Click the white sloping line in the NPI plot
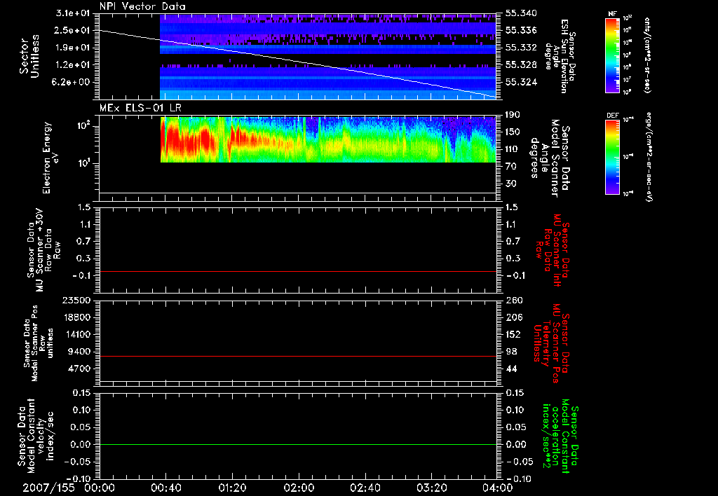This screenshot has width=718, height=496. coord(297,63)
